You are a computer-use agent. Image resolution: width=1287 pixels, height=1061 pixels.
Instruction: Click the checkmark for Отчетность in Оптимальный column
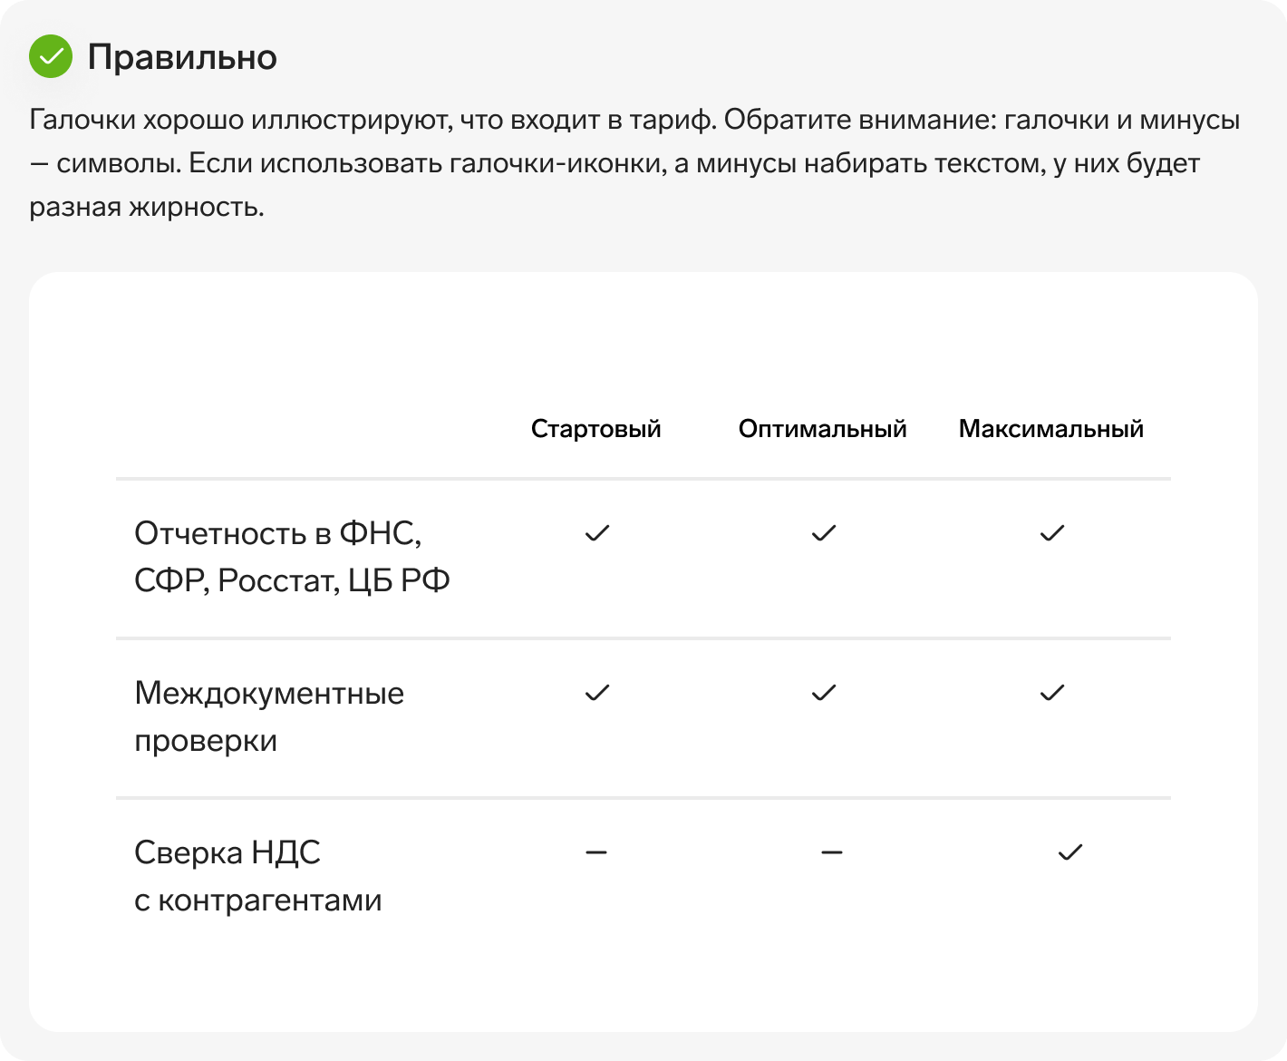824,533
